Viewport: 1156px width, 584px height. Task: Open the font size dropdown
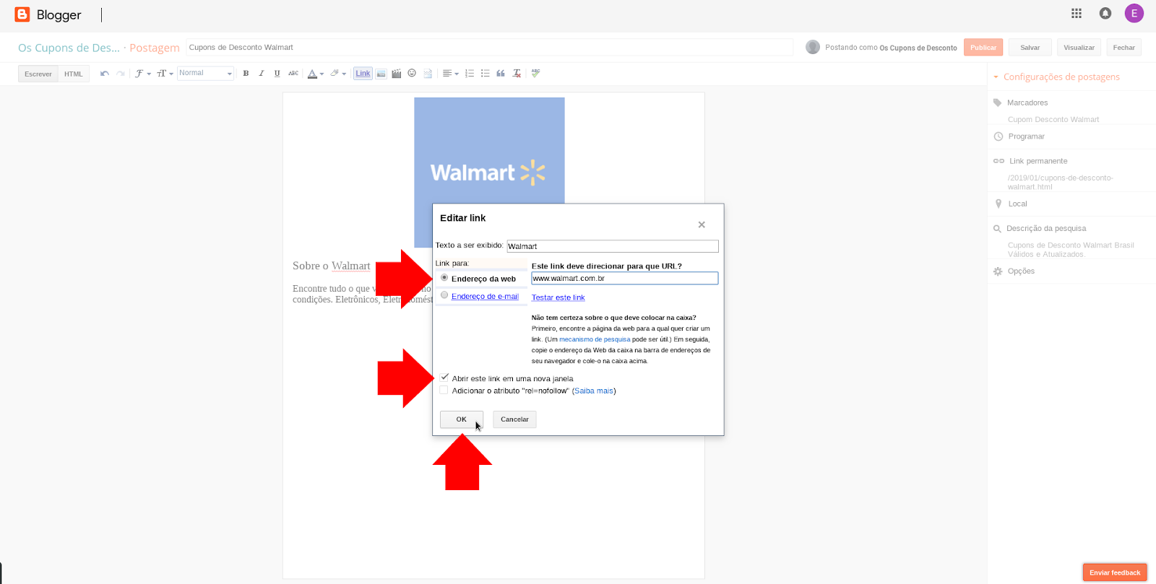165,74
